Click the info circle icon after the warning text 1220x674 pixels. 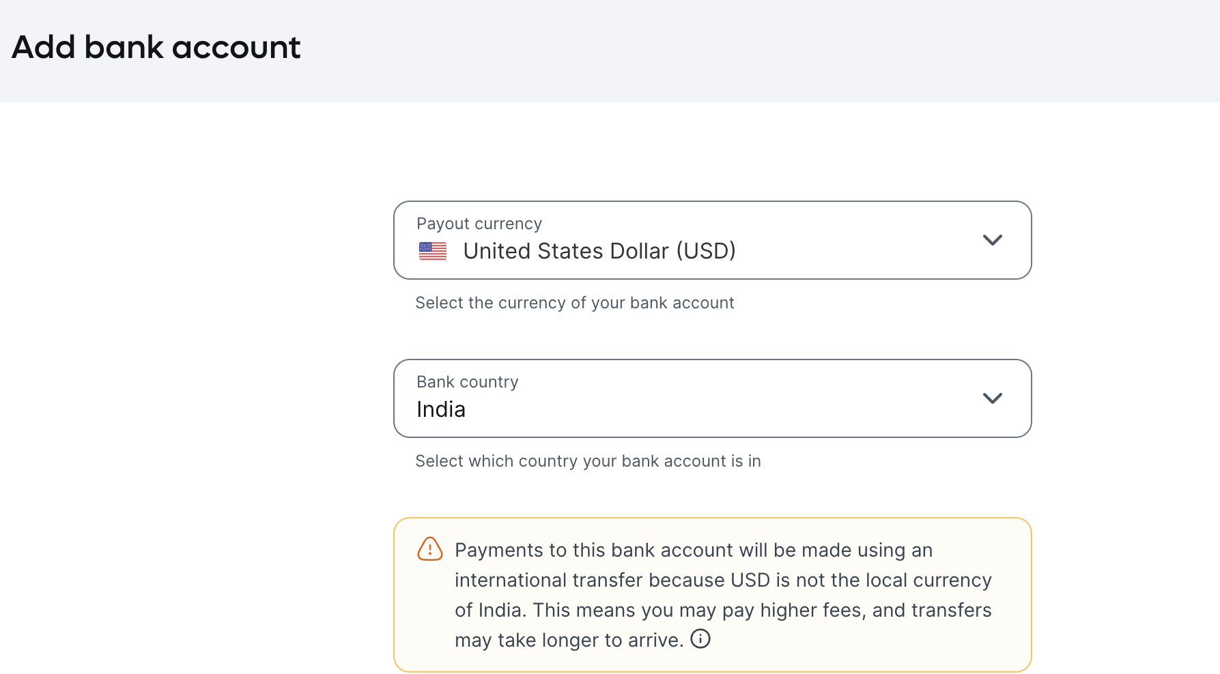pos(700,639)
